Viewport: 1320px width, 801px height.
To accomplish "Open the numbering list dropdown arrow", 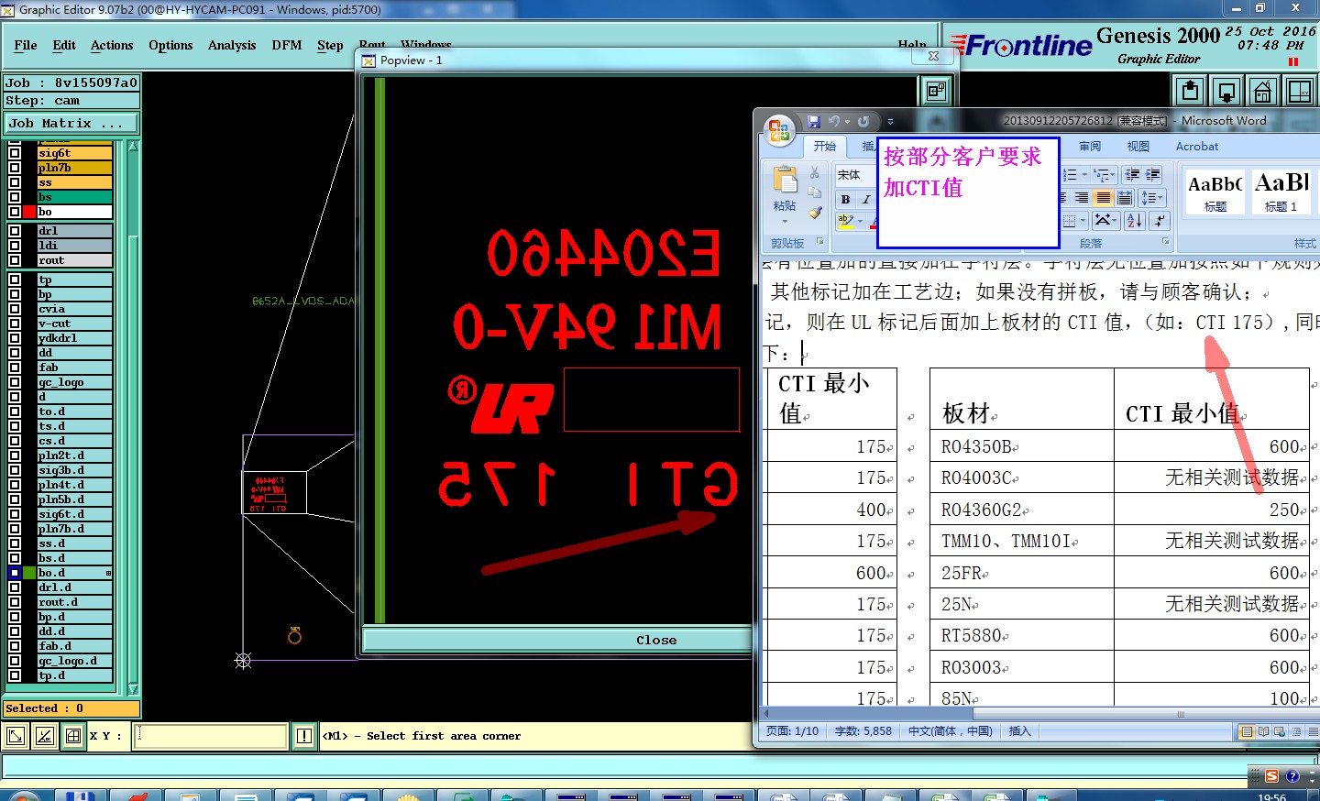I will click(x=1085, y=174).
